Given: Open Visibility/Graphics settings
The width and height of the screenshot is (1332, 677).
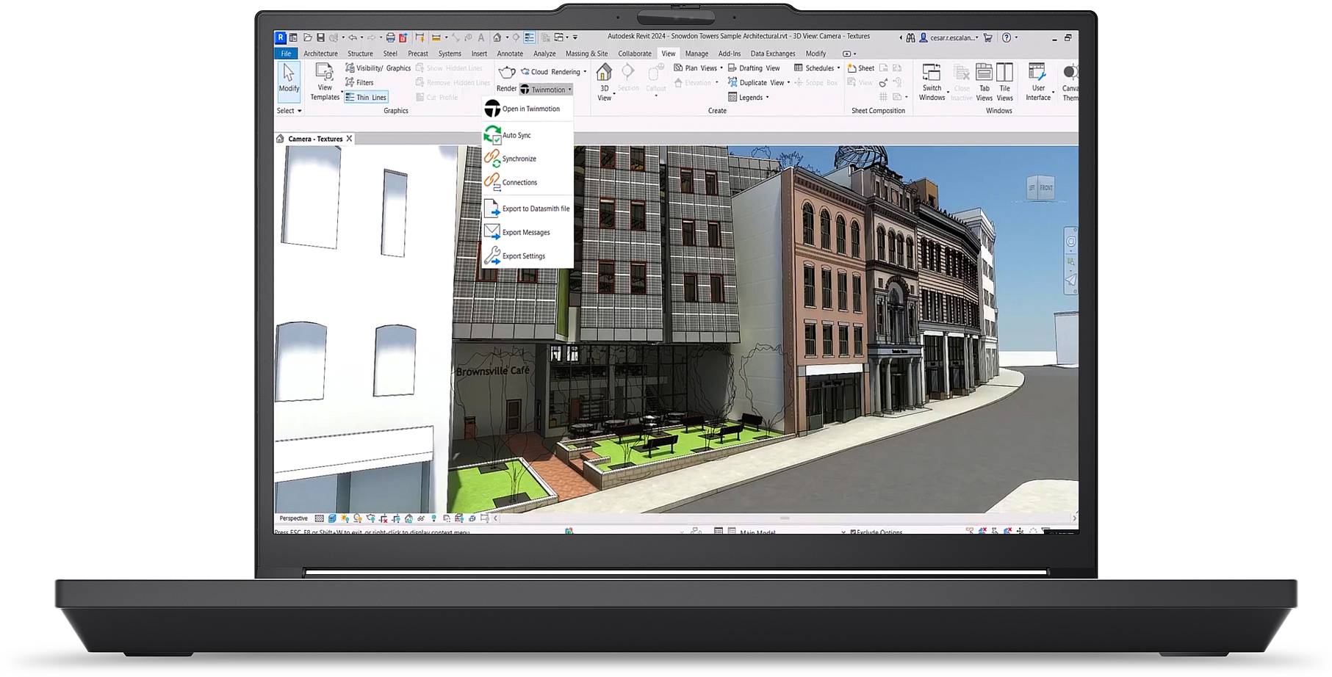Looking at the screenshot, I should click(x=378, y=68).
